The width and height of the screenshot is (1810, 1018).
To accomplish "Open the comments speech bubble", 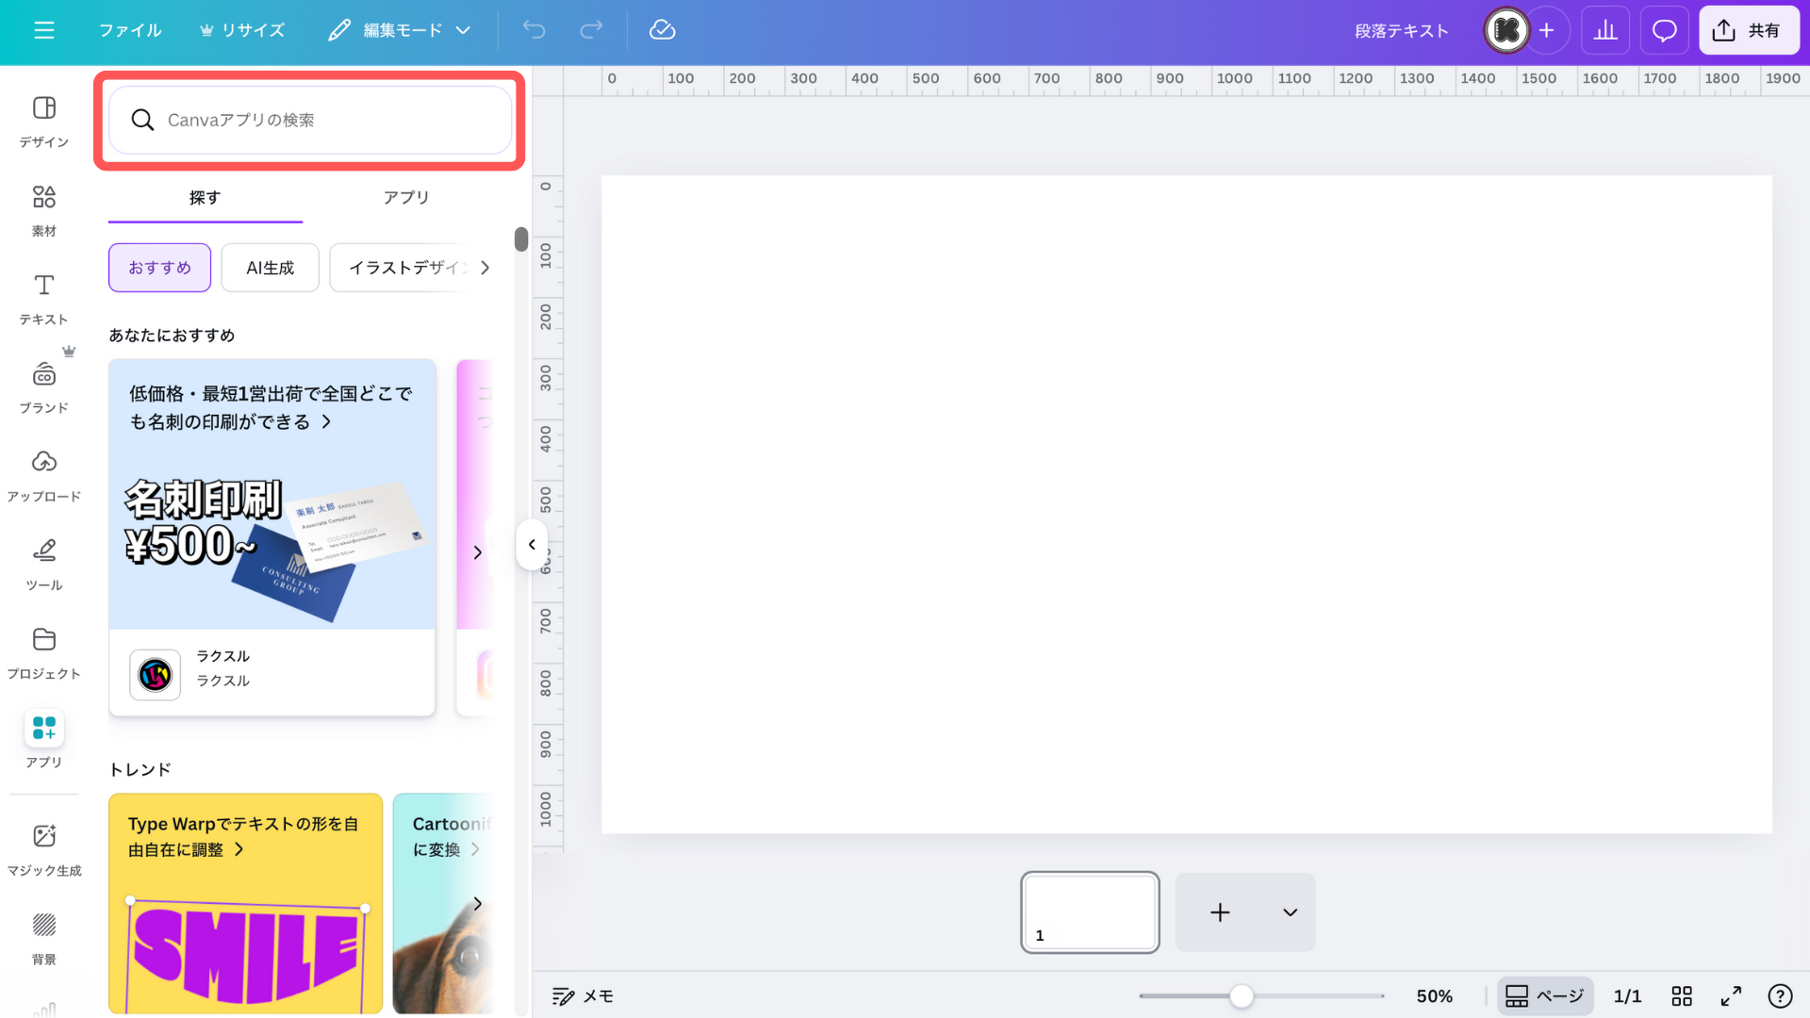I will tap(1665, 30).
